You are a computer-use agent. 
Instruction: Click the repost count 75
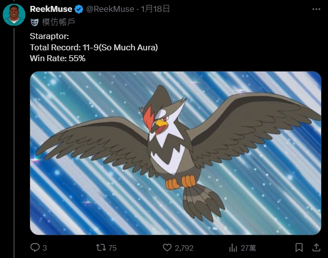coord(113,248)
